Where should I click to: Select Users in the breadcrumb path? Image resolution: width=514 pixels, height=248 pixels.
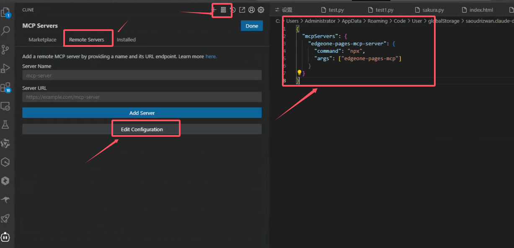pyautogui.click(x=292, y=21)
